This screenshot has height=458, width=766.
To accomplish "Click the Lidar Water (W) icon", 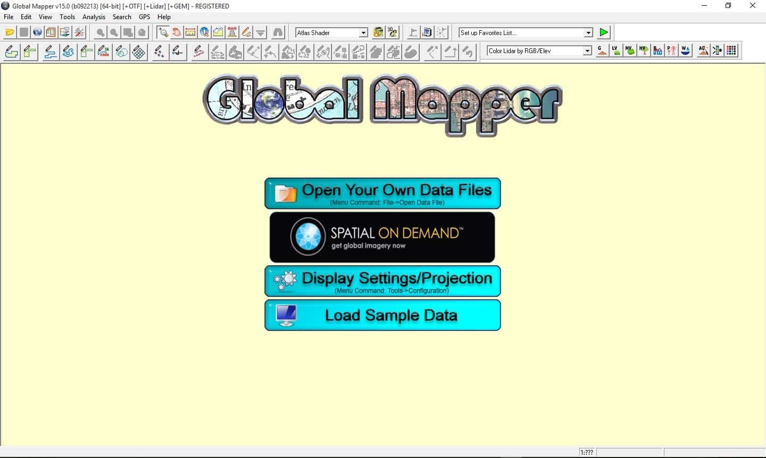I will 685,50.
